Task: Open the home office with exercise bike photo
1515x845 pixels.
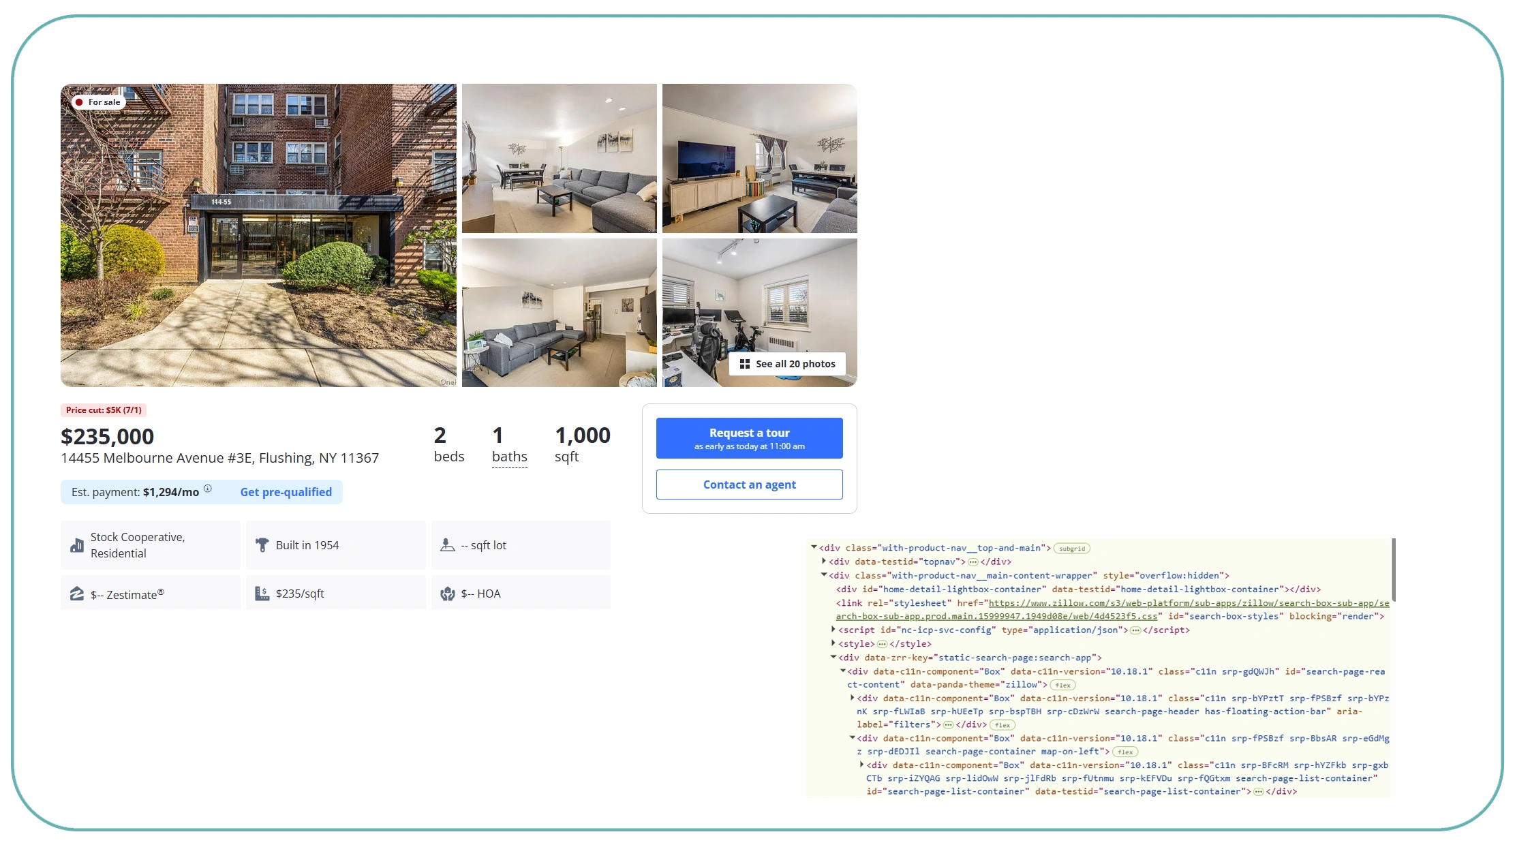Action: [759, 313]
